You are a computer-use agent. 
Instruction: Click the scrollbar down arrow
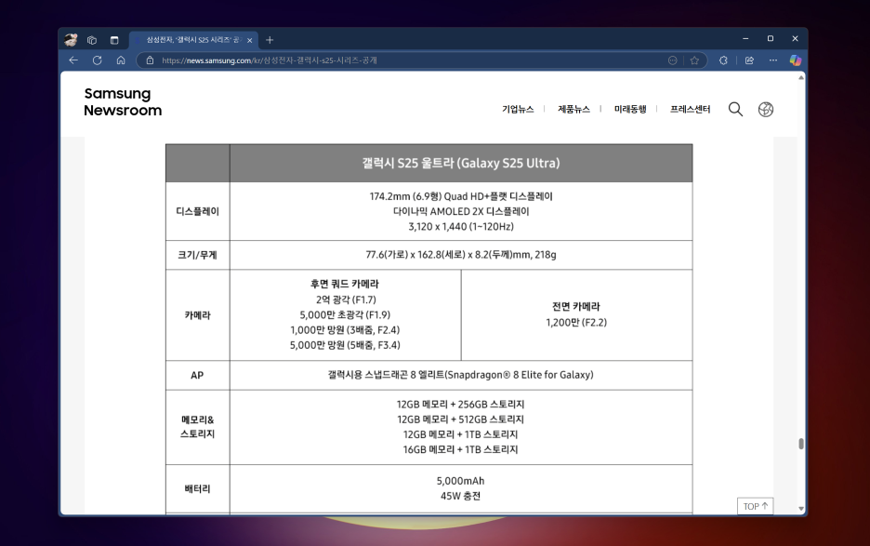point(800,508)
